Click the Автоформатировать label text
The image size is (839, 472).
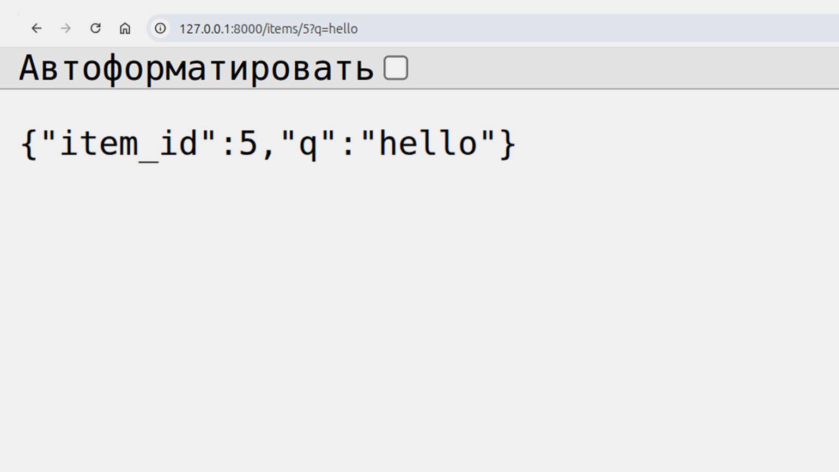pos(196,69)
